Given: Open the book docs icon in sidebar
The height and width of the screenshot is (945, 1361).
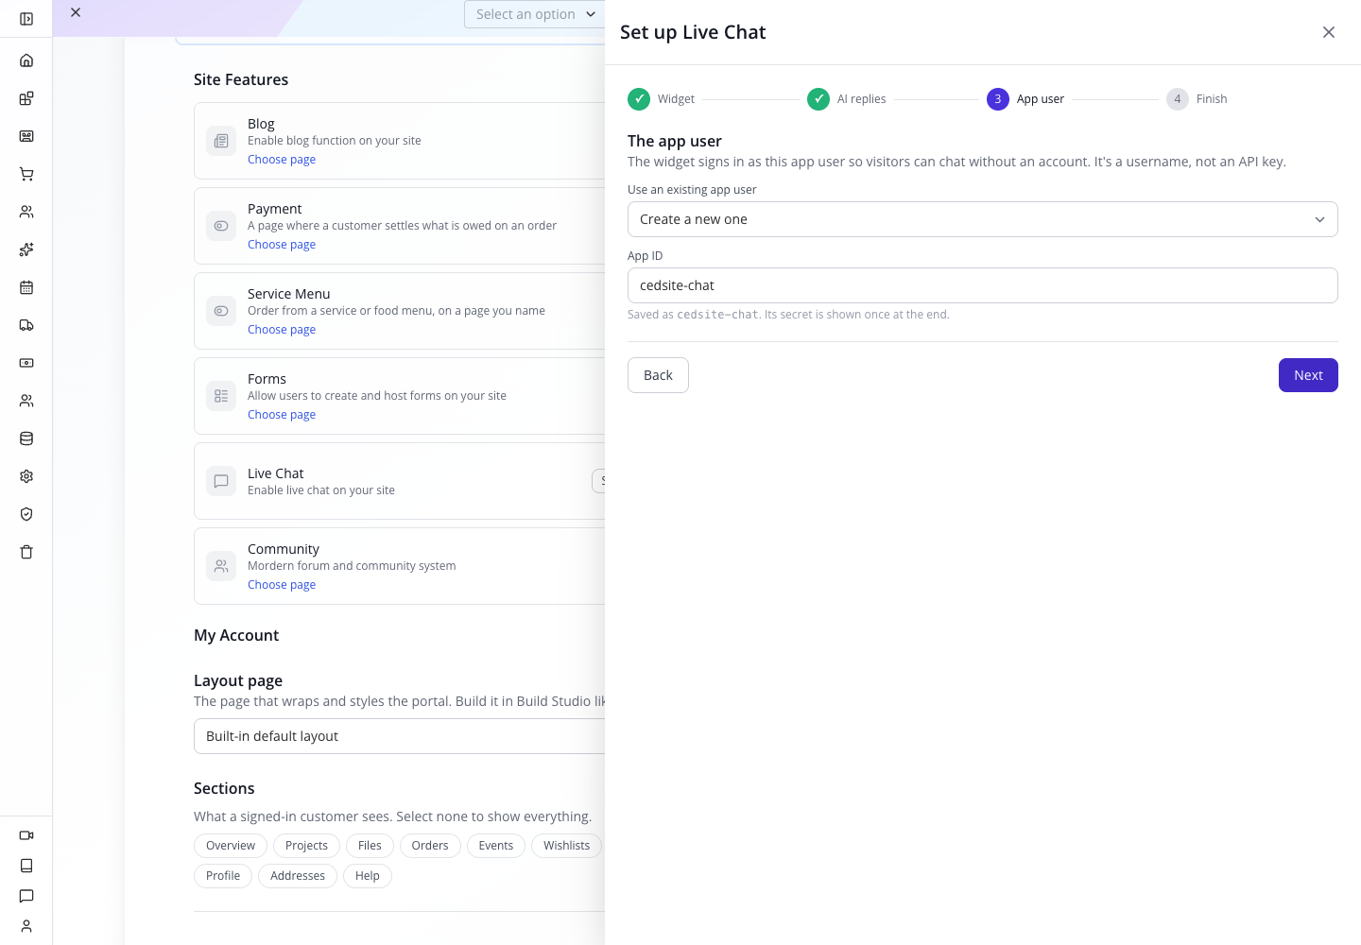Looking at the screenshot, I should coord(26,866).
